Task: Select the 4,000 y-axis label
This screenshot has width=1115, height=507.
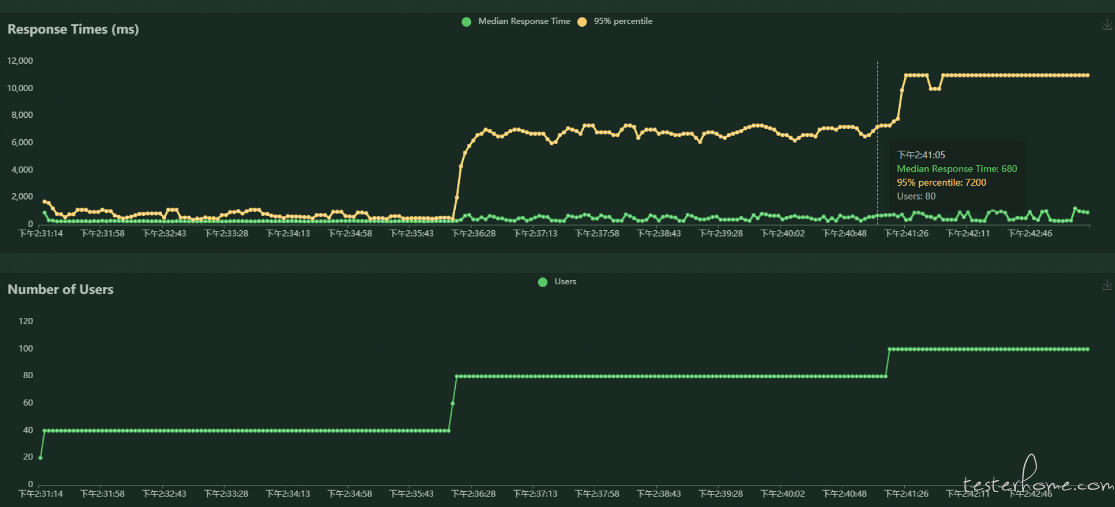Action: [22, 169]
